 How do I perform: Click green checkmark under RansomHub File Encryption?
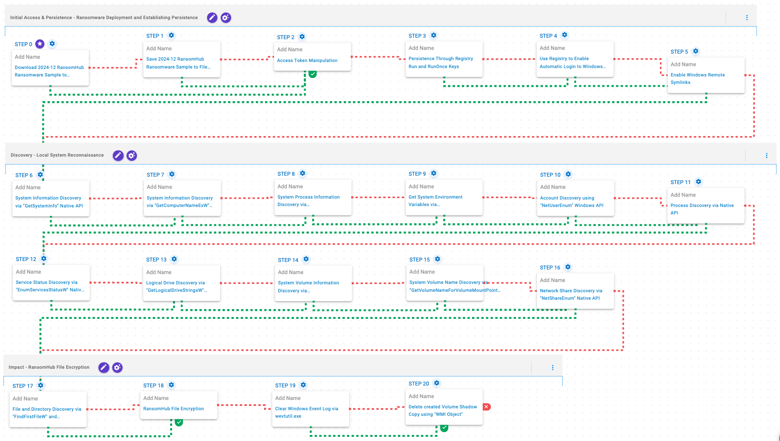point(179,422)
